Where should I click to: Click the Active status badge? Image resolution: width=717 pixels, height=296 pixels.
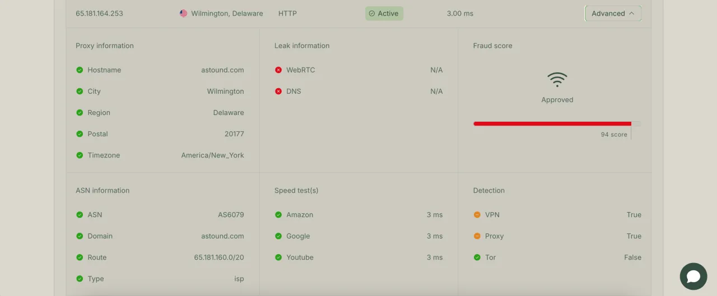pyautogui.click(x=384, y=13)
